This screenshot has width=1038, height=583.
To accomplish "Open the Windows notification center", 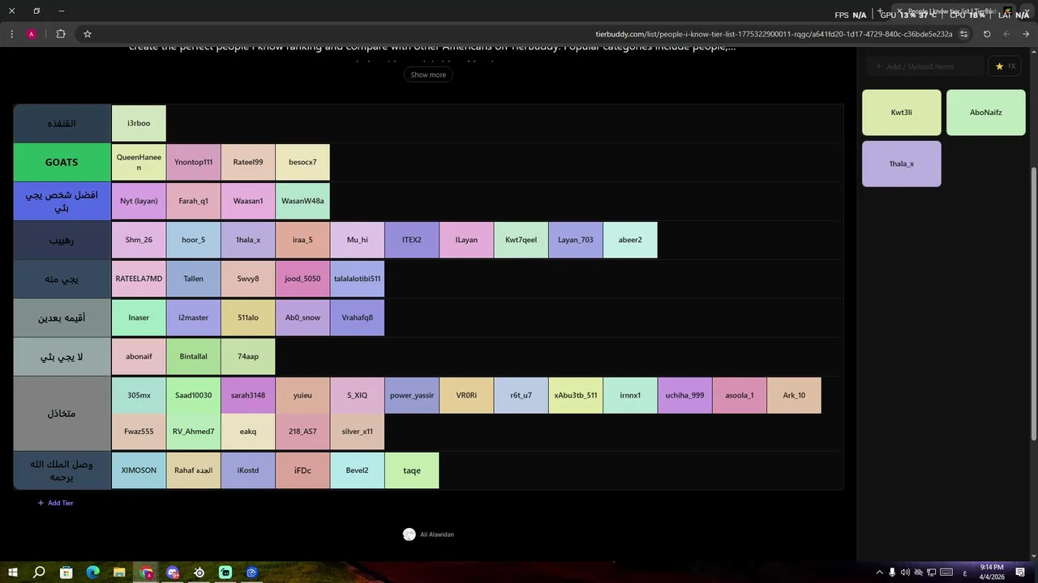I will point(1020,572).
